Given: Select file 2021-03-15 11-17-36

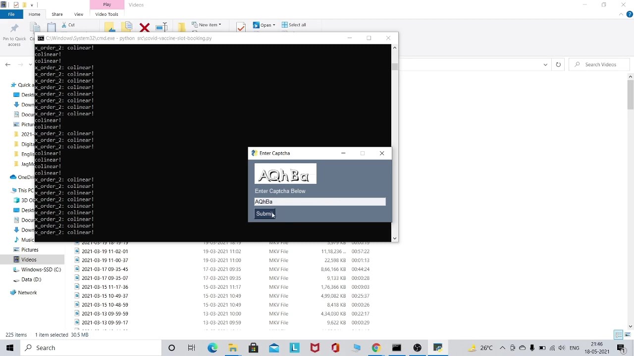Looking at the screenshot, I should 105,287.
